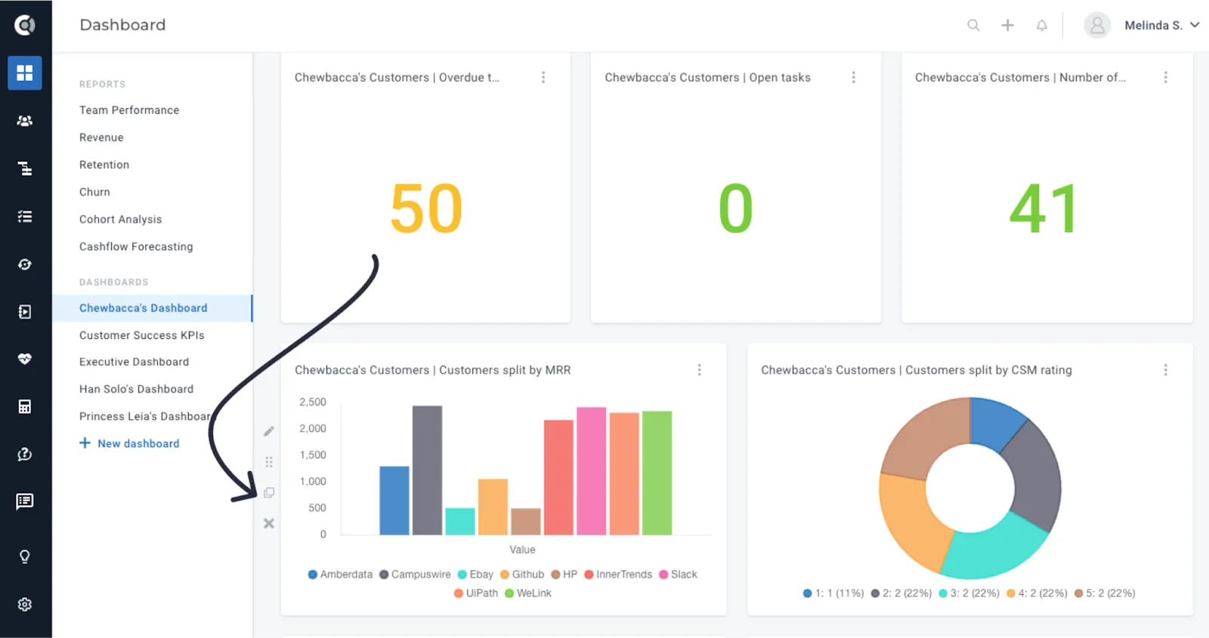
Task: Open the task checklist icon in sidebar
Action: click(25, 217)
